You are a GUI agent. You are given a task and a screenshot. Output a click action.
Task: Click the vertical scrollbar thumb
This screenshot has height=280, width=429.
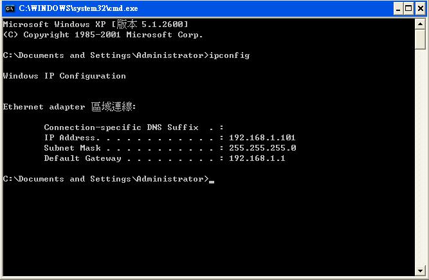point(420,39)
